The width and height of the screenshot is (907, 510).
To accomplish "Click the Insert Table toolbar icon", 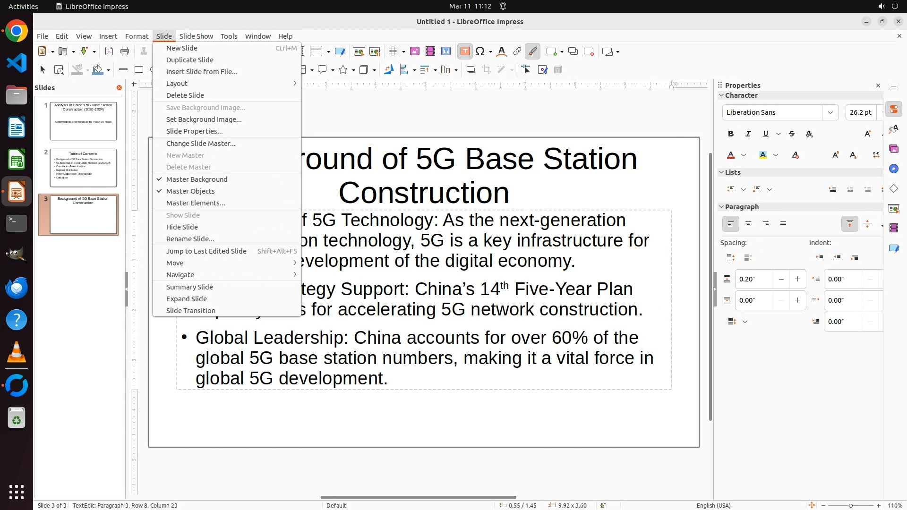I will 393,51.
